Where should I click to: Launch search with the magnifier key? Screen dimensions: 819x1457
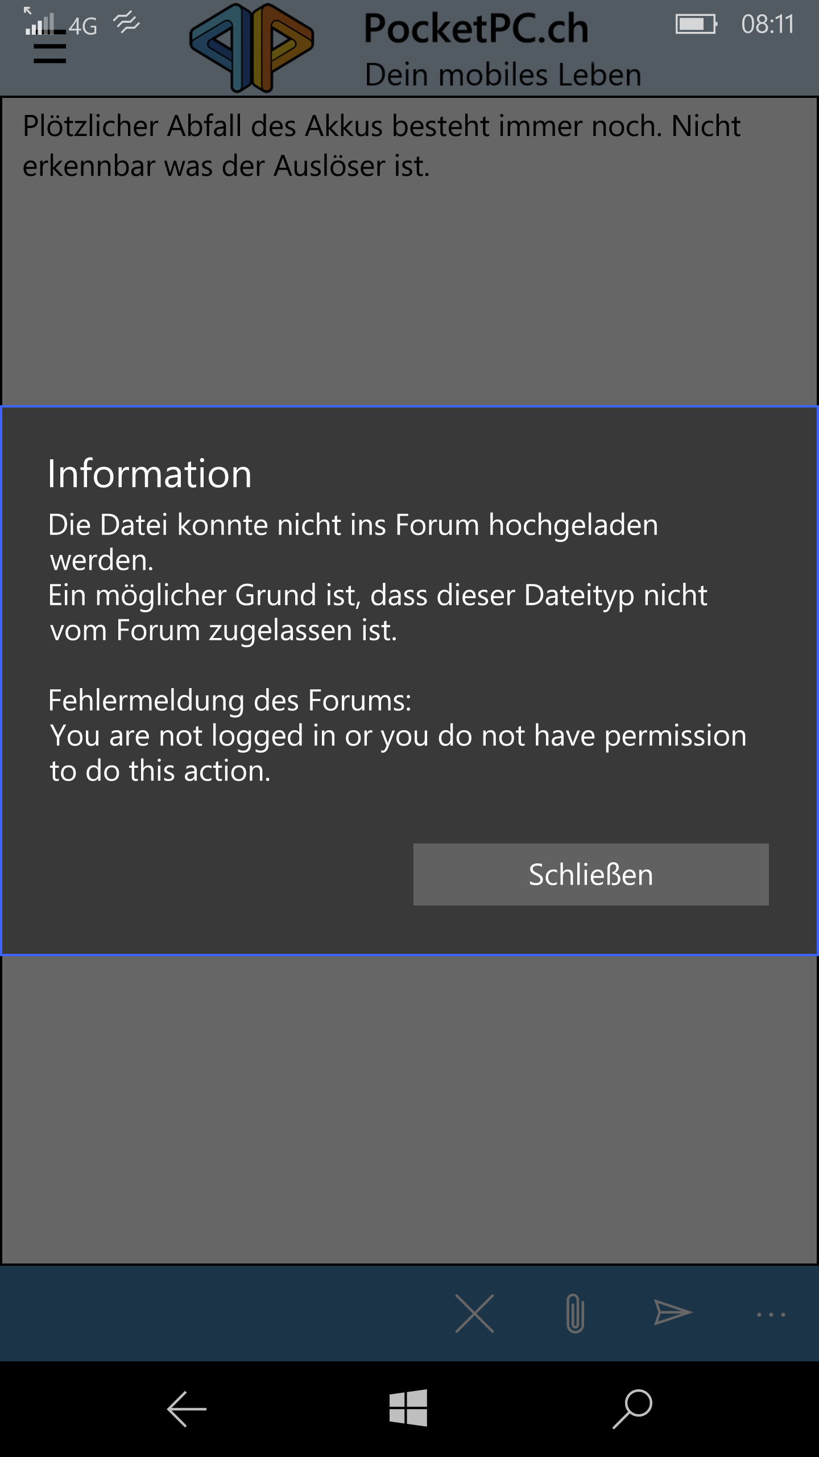tap(632, 1409)
